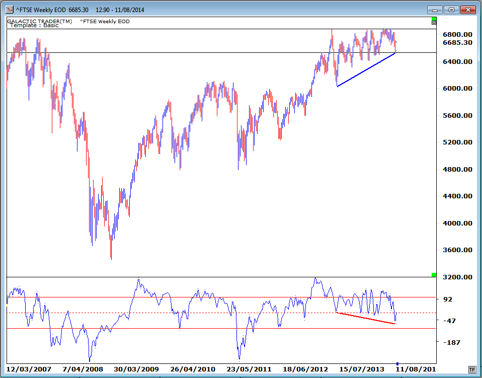
Task: Click the horizontal support line near 6500
Action: pyautogui.click(x=221, y=52)
